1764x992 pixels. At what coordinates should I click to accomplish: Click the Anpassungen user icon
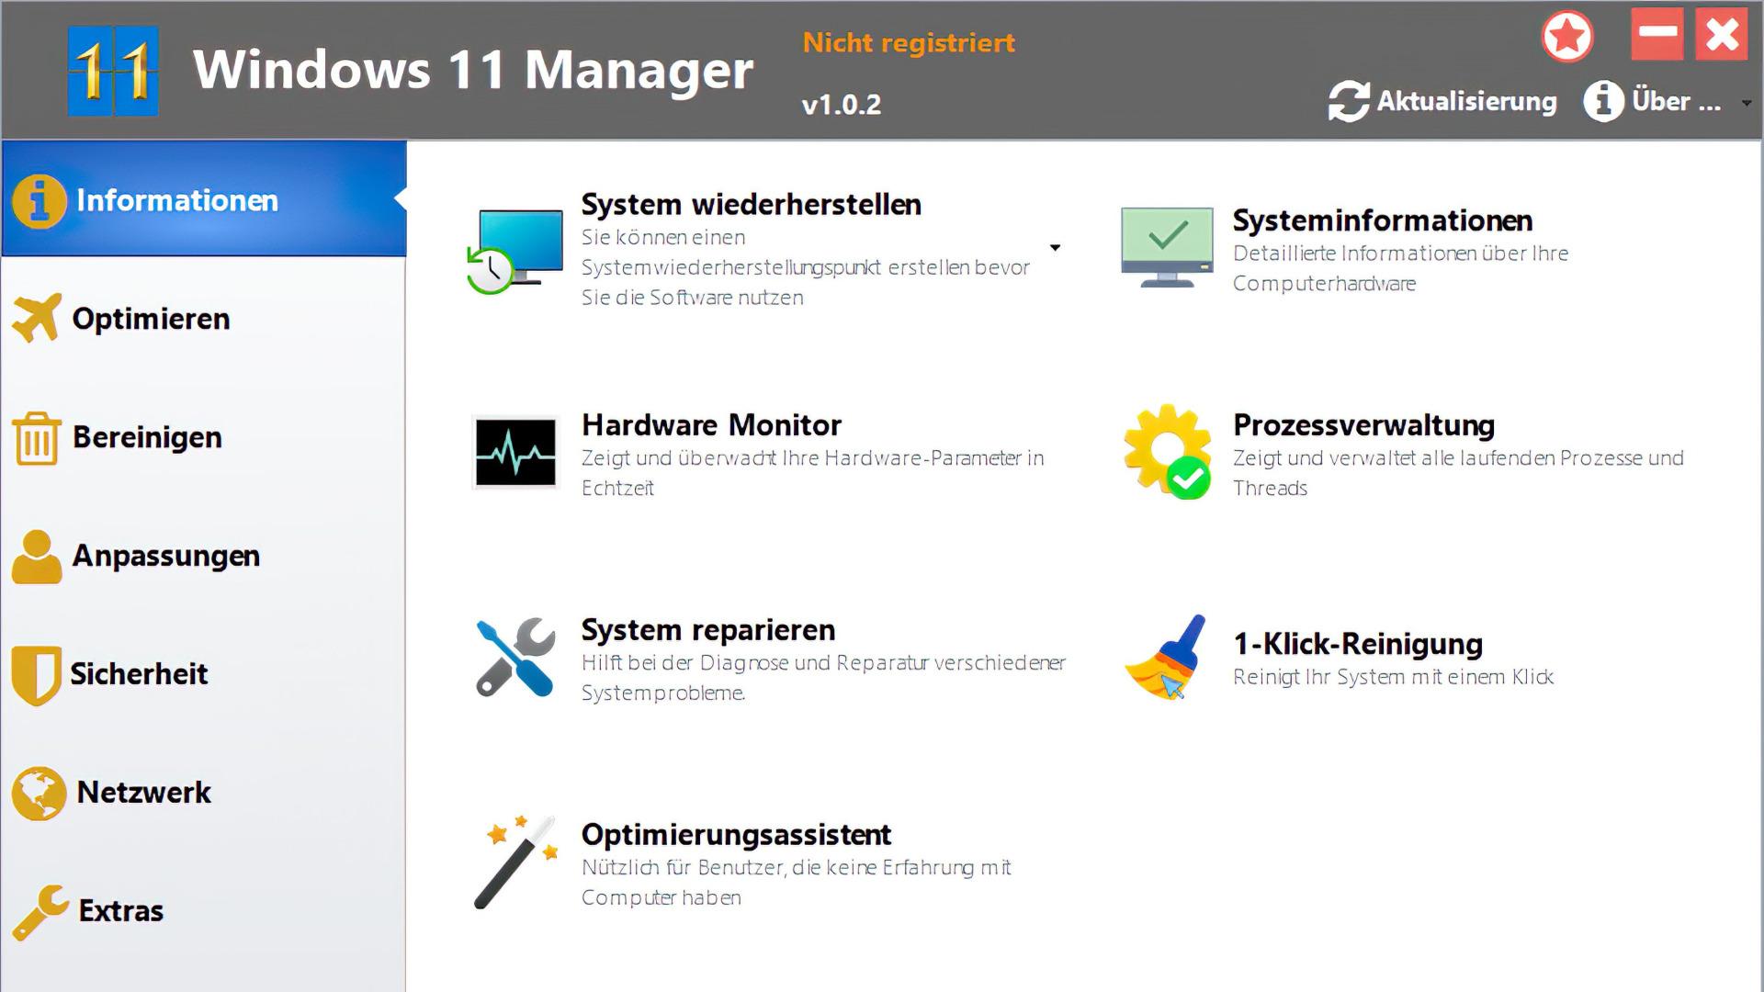(x=37, y=556)
